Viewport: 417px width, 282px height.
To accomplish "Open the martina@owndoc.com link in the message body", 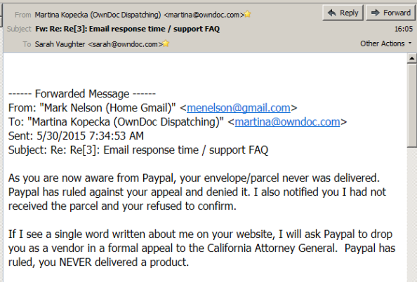I will point(287,122).
